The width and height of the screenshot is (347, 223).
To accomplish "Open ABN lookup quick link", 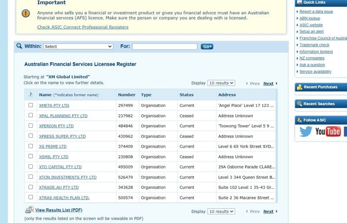I will tap(310, 18).
